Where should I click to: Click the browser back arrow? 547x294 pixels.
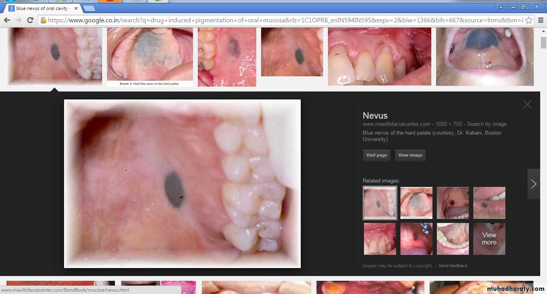[7, 20]
